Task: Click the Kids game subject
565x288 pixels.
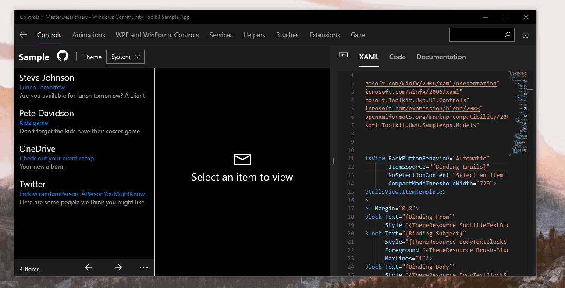Action: (34, 123)
